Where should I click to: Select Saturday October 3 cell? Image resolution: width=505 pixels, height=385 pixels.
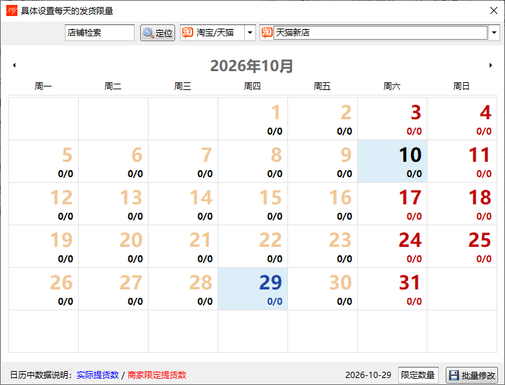[x=392, y=119]
